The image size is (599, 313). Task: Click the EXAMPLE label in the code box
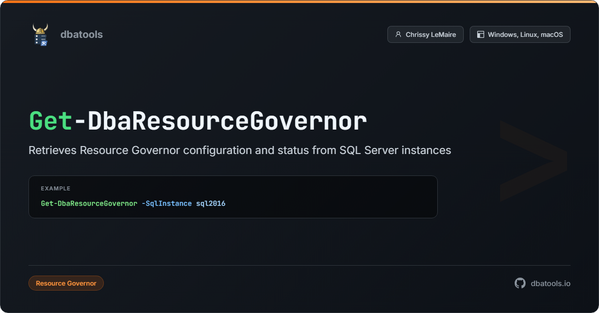[x=56, y=188]
